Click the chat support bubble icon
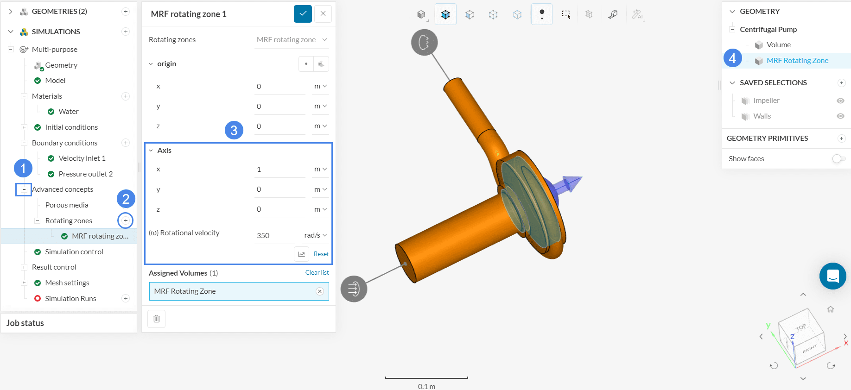The height and width of the screenshot is (390, 851). (832, 276)
